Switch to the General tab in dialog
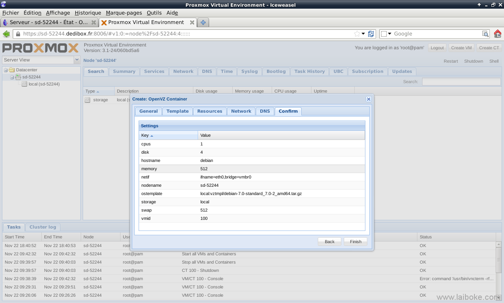 pyautogui.click(x=148, y=111)
